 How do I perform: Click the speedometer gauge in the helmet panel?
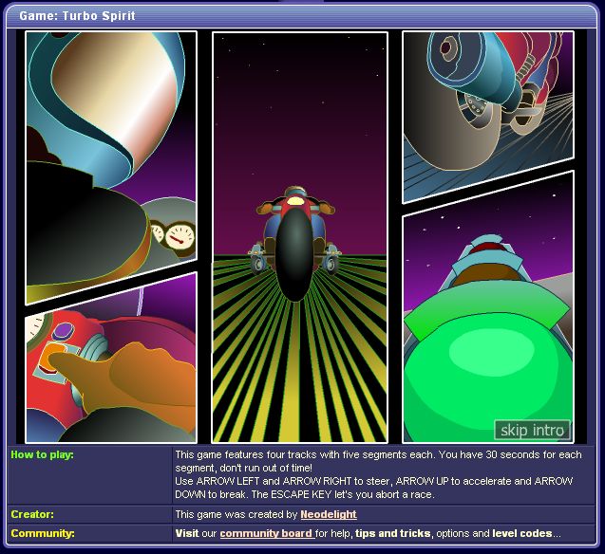[180, 236]
